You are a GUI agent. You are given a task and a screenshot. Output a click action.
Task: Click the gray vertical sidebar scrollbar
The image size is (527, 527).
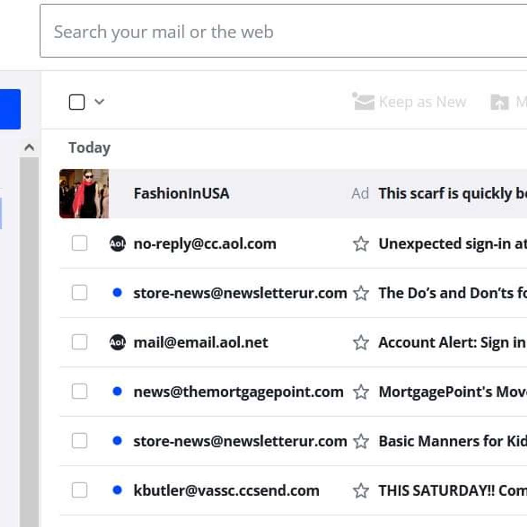(29, 339)
